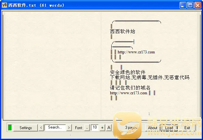Select the font size value field
This screenshot has width=203, height=140.
coord(95,127)
